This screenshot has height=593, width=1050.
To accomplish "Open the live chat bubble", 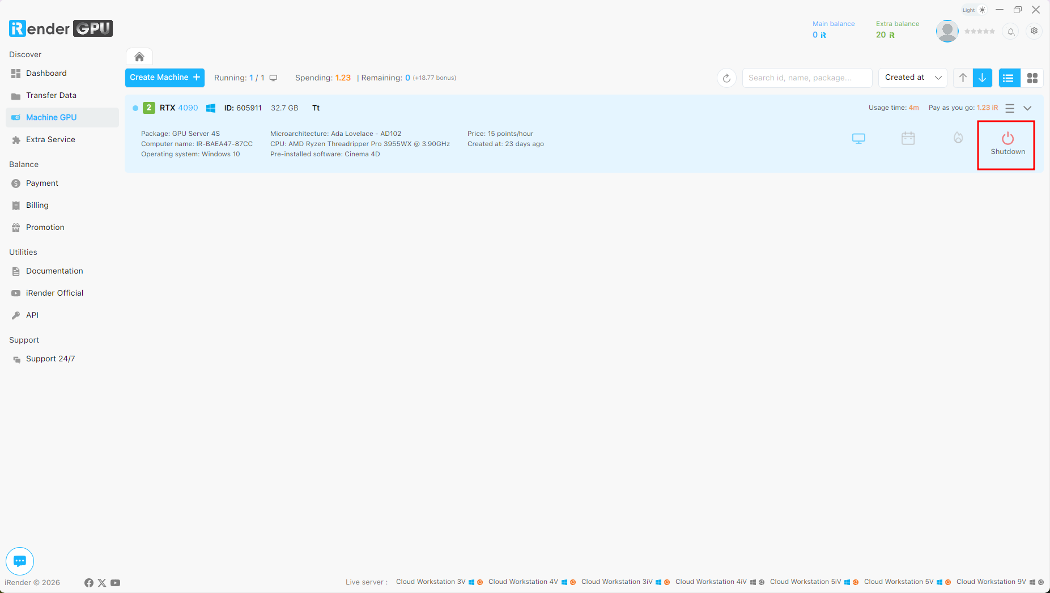I will click(20, 561).
